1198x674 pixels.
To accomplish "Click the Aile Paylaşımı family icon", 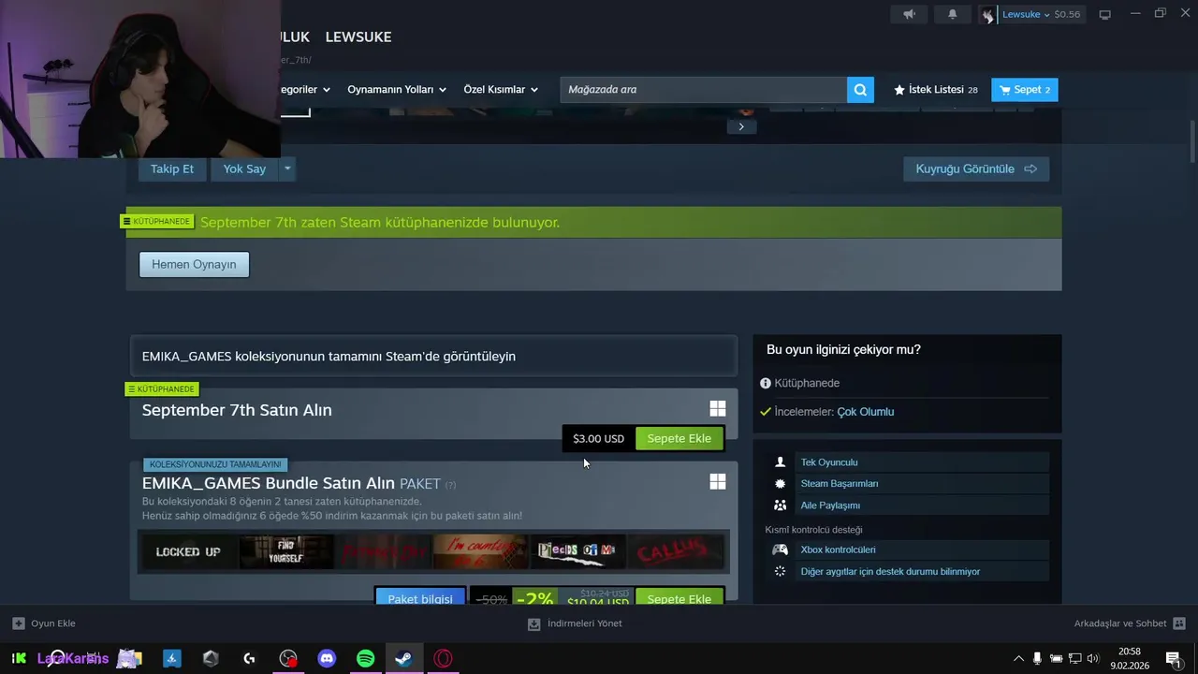I will click(780, 505).
